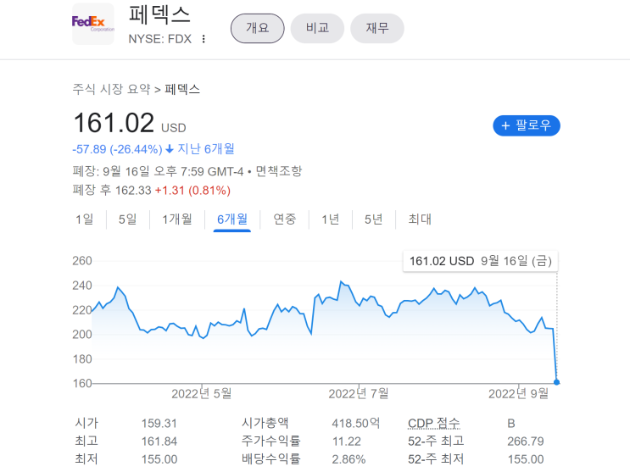Select the 개요 overview chip

pos(258,28)
